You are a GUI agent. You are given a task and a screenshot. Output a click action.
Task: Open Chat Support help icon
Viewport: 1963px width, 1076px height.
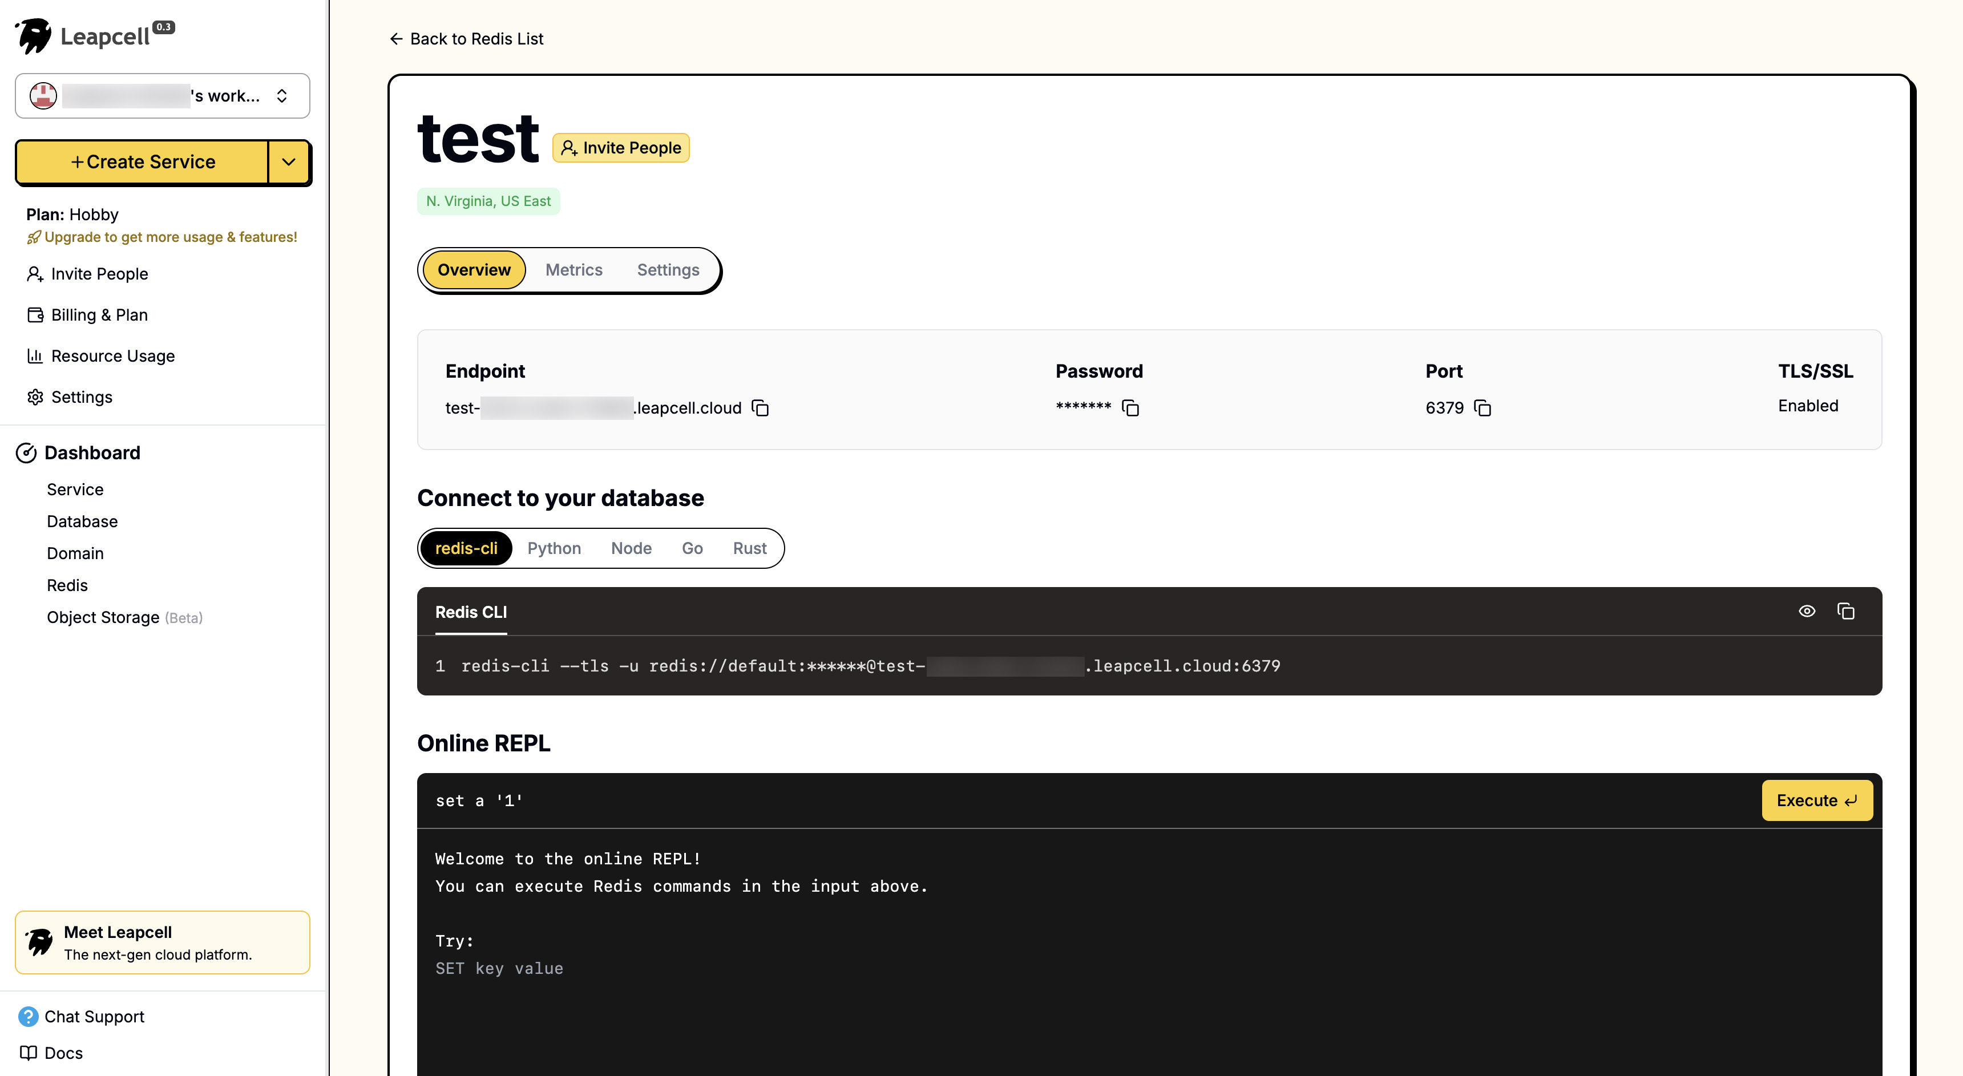click(28, 1017)
